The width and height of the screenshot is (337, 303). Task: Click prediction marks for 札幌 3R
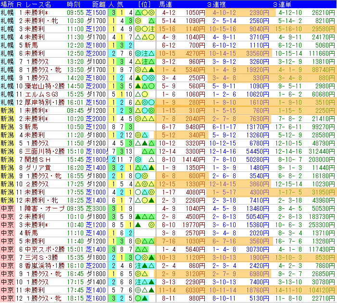click(x=145, y=29)
